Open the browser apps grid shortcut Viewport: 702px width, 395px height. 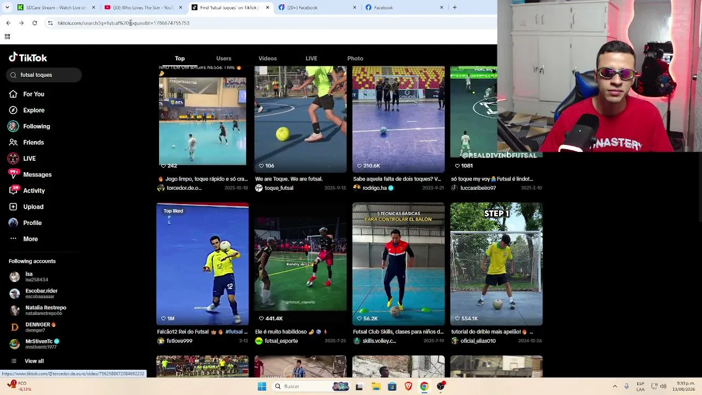pyautogui.click(x=7, y=36)
